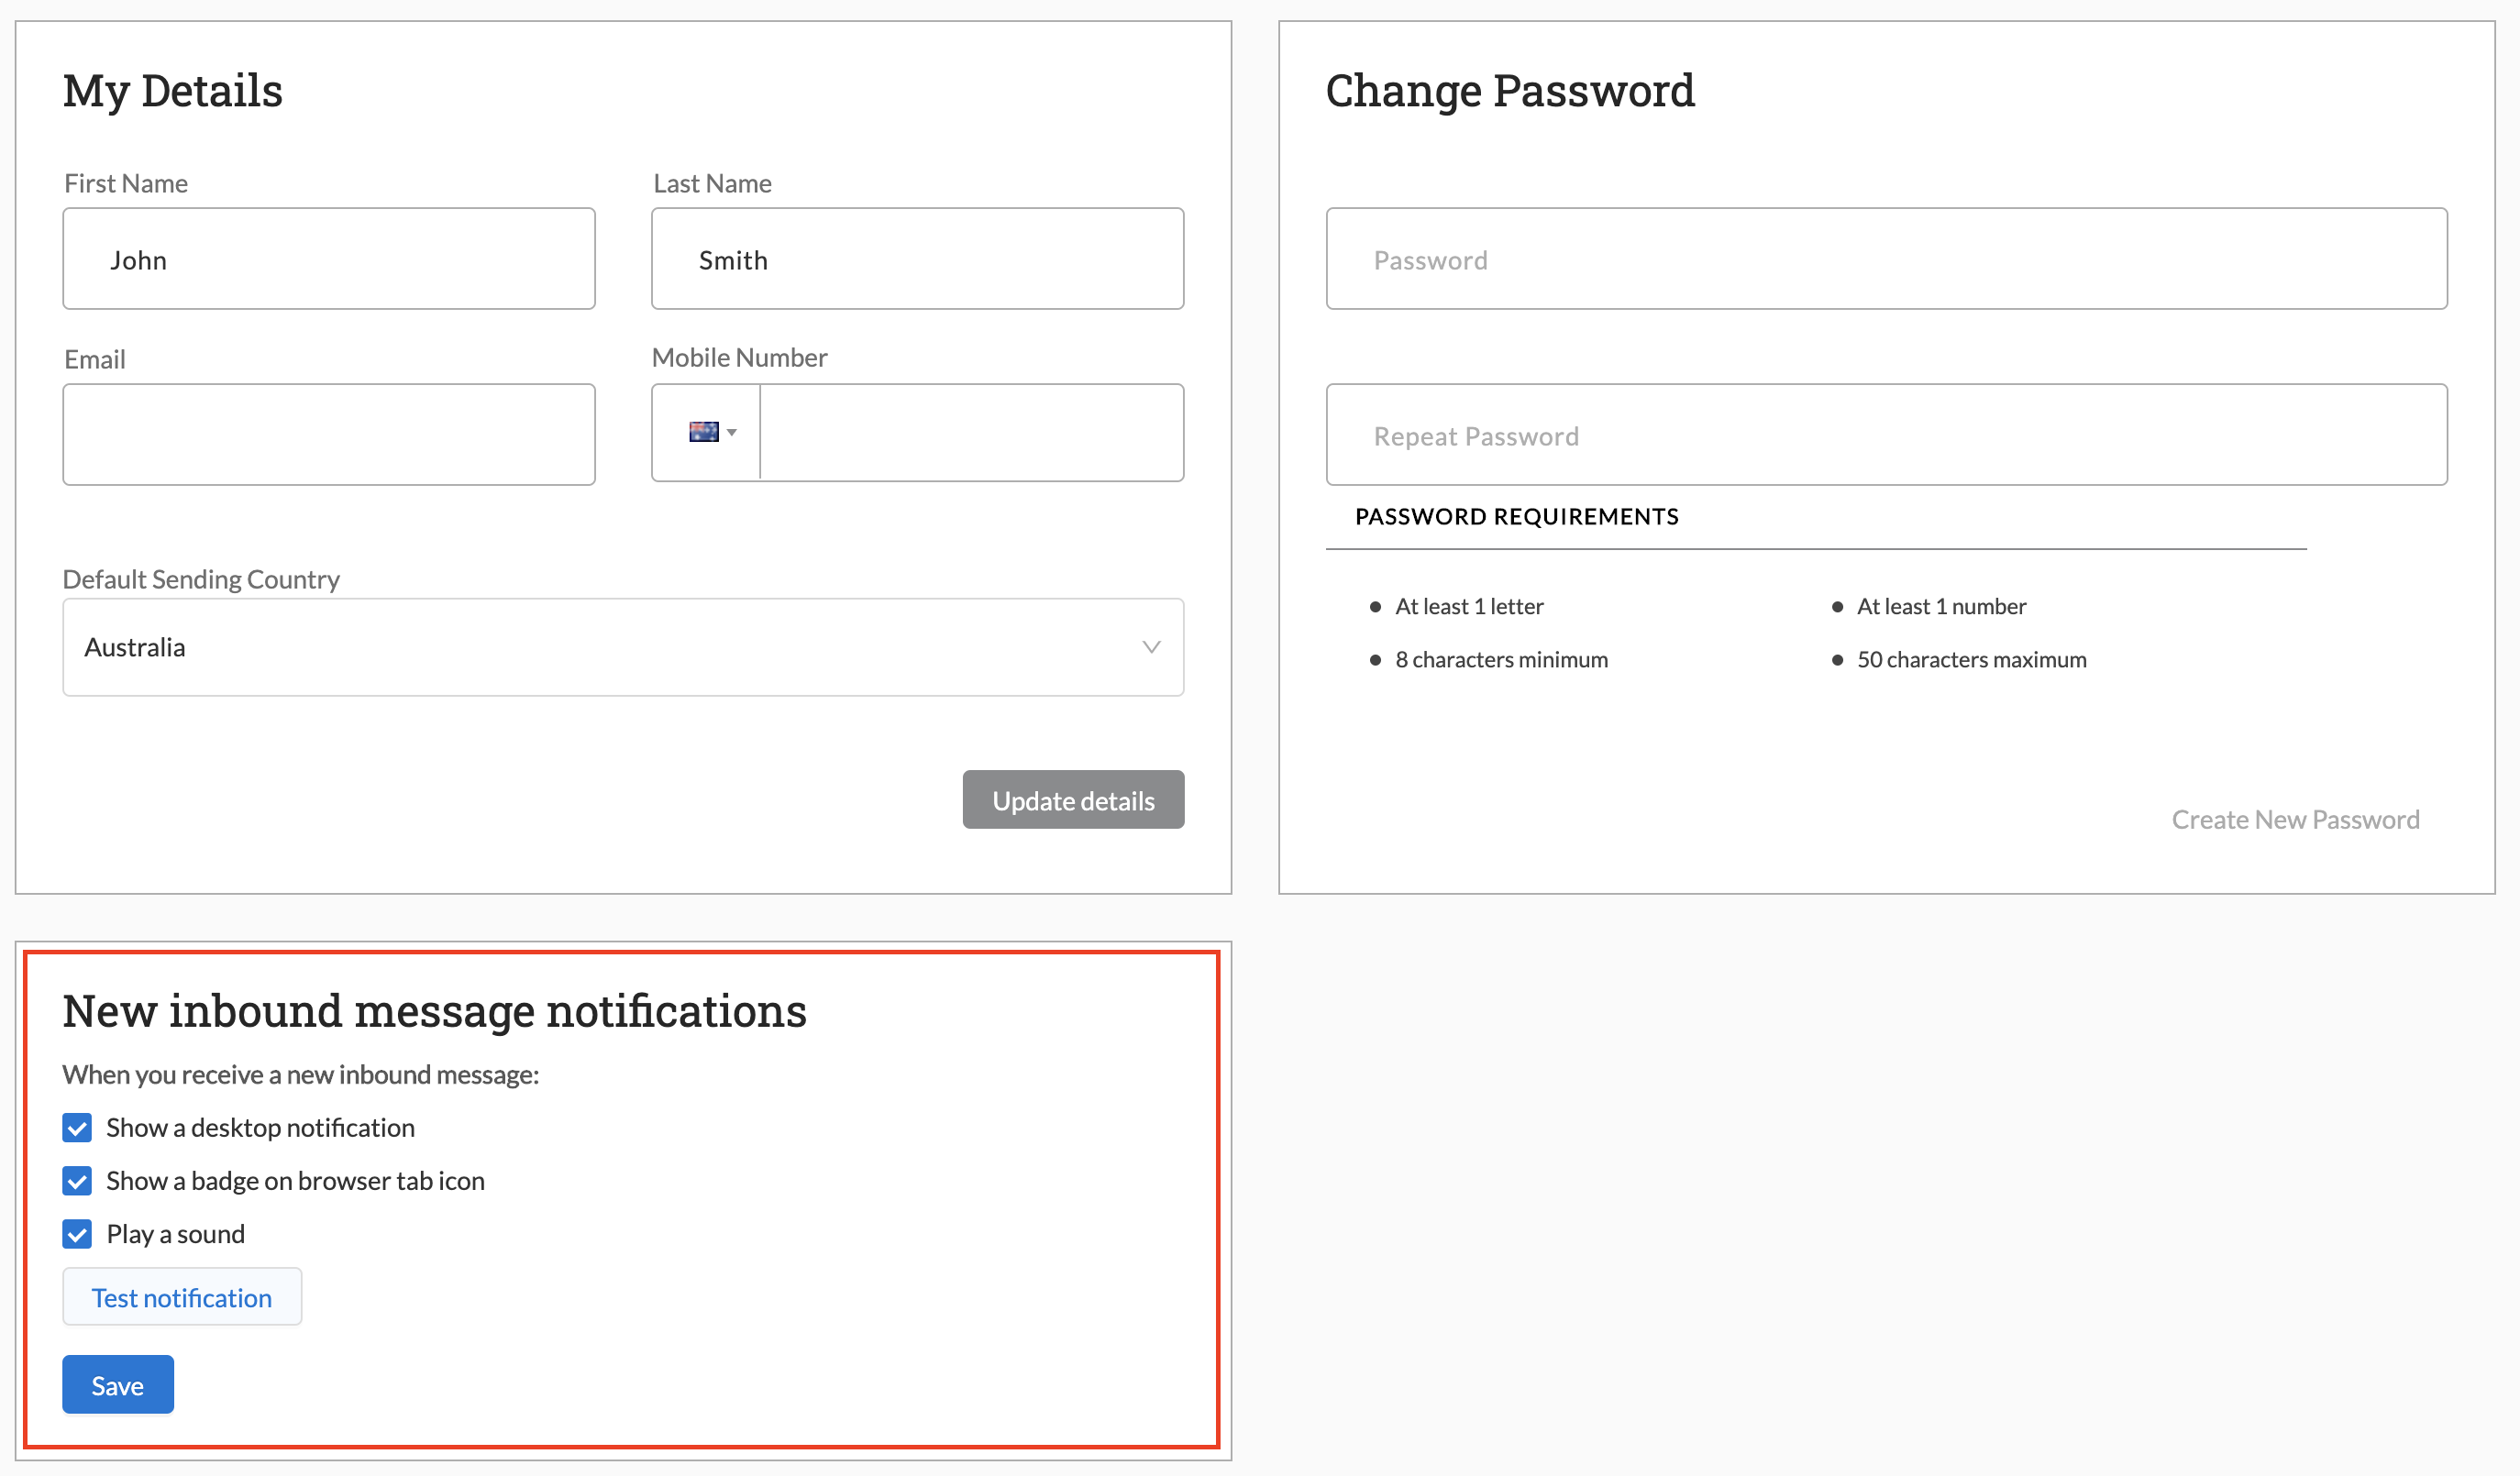
Task: Click the Test notification button
Action: 181,1297
